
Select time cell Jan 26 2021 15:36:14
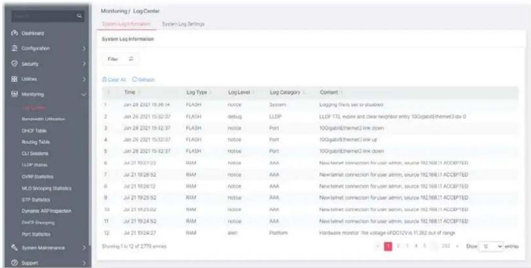146,105
